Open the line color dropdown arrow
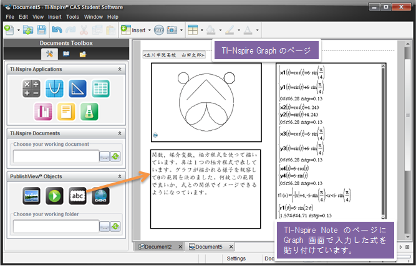416x266 pixels. (x=239, y=30)
